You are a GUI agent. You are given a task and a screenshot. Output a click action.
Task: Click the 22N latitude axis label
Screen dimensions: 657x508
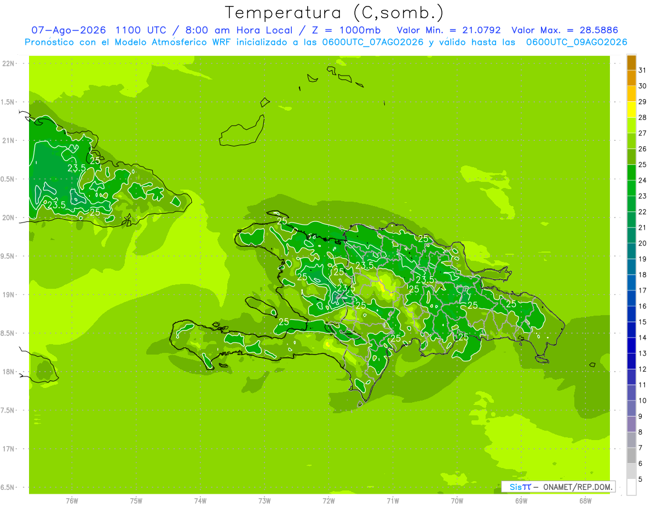pos(8,63)
